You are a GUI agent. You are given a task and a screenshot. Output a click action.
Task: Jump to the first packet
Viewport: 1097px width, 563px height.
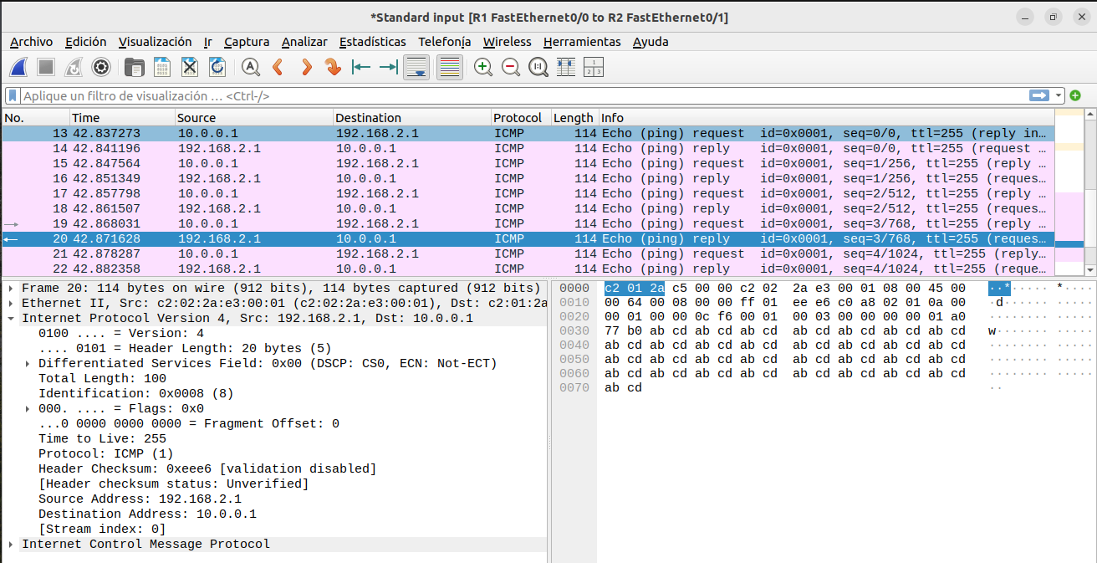pyautogui.click(x=361, y=67)
